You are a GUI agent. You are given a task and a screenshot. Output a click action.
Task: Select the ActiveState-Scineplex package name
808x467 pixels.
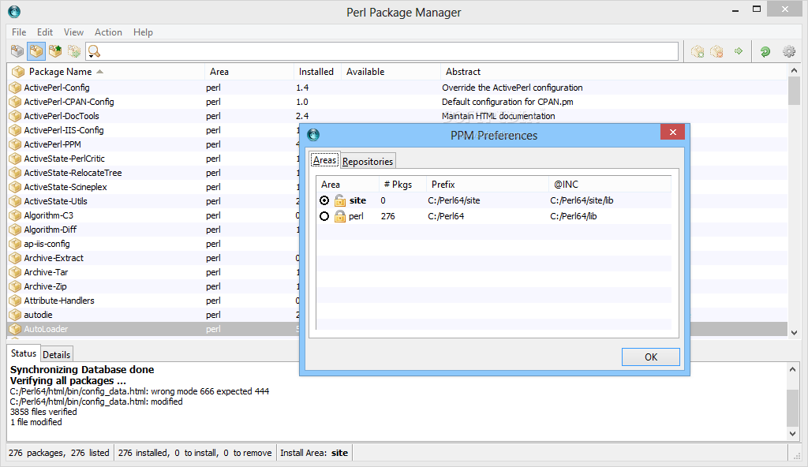[65, 187]
